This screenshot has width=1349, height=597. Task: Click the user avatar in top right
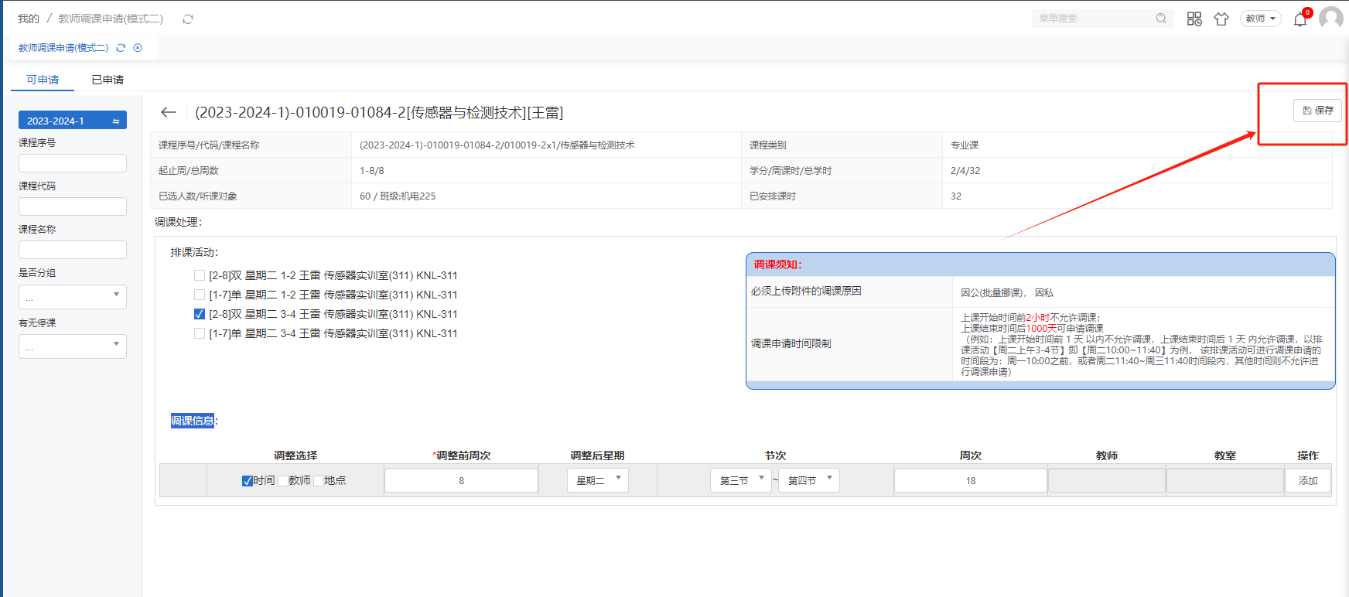1331,18
